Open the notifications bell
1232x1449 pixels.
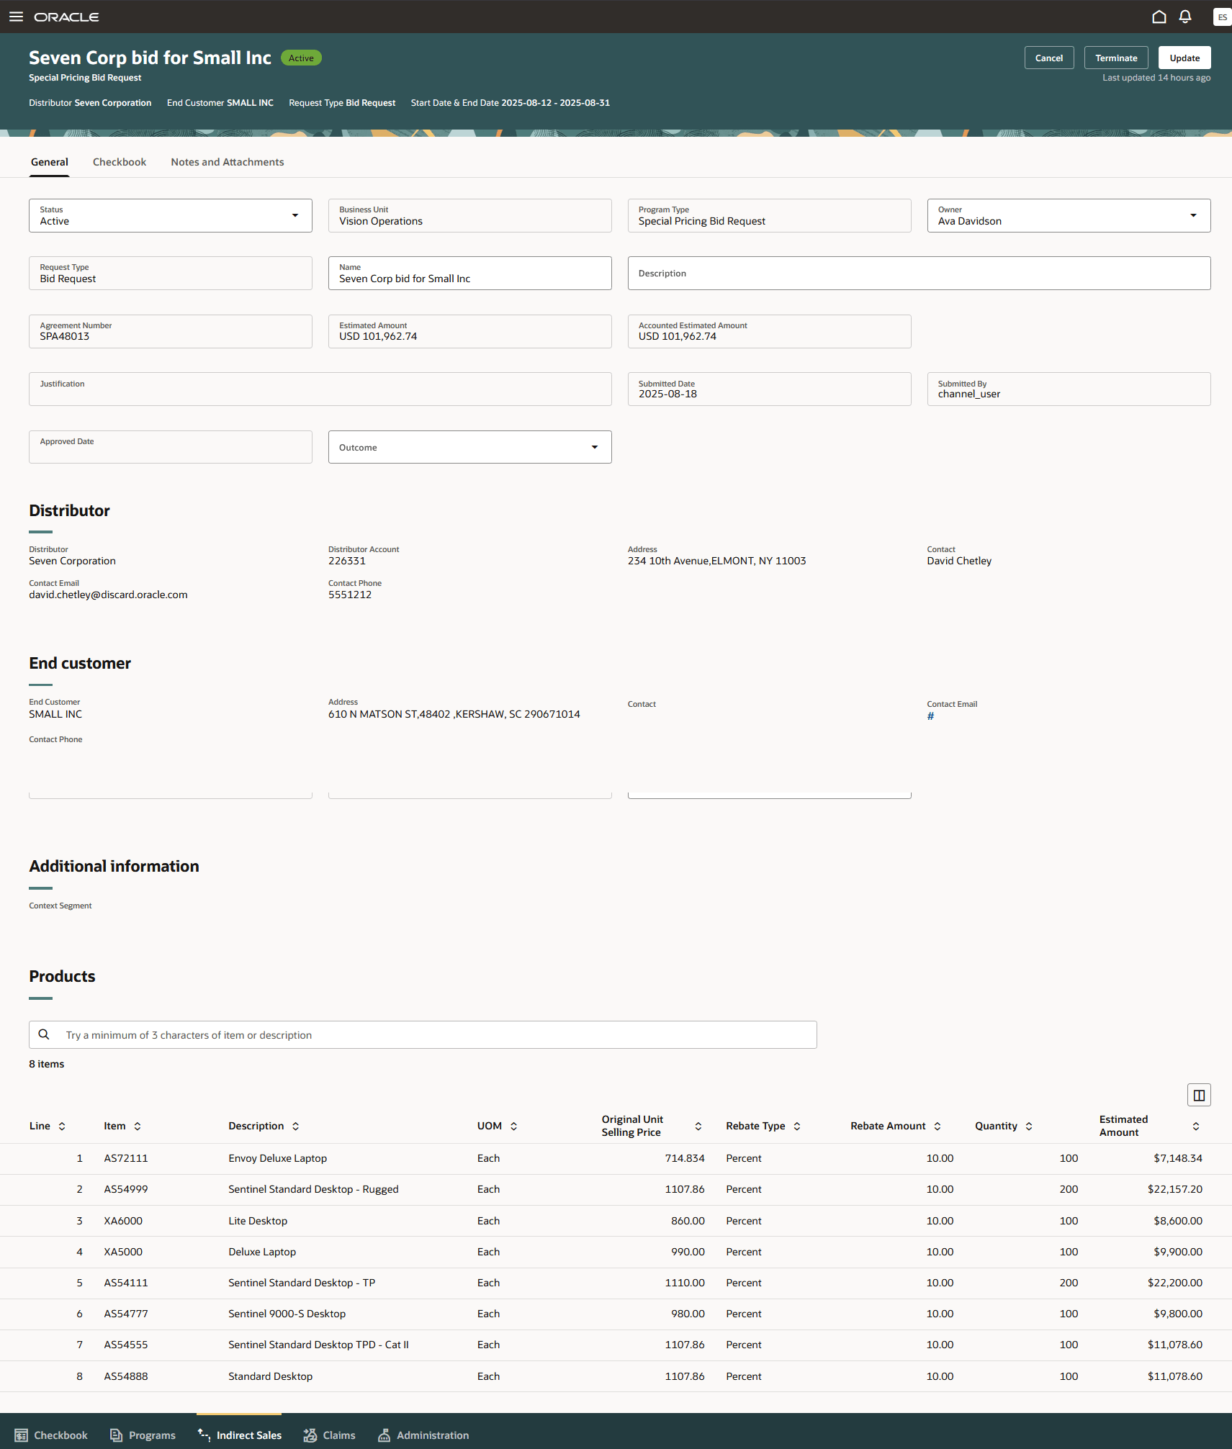[1184, 17]
